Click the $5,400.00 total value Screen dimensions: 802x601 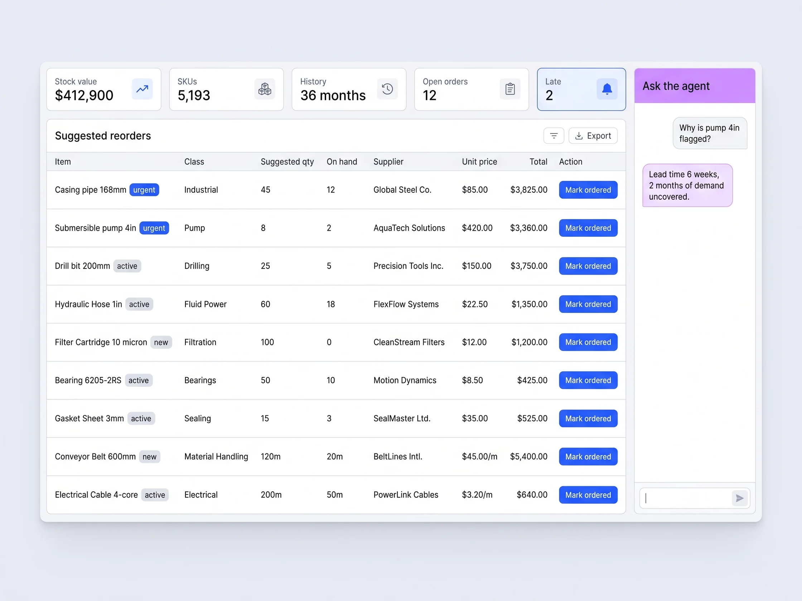click(528, 456)
